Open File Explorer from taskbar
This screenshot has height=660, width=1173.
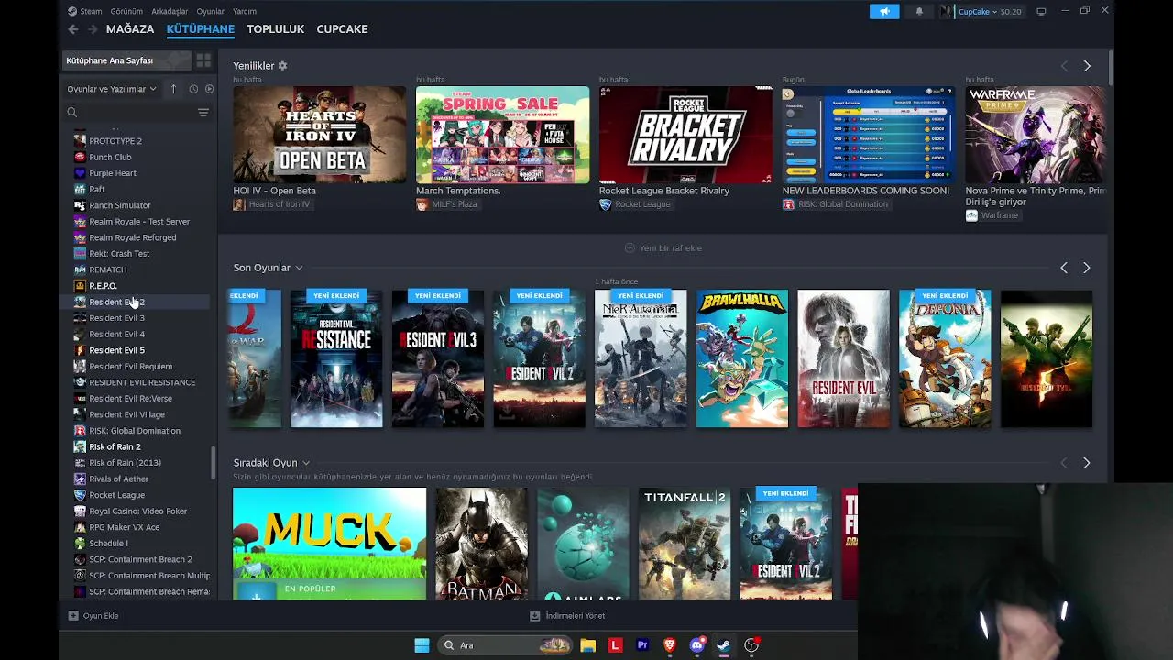tap(587, 645)
